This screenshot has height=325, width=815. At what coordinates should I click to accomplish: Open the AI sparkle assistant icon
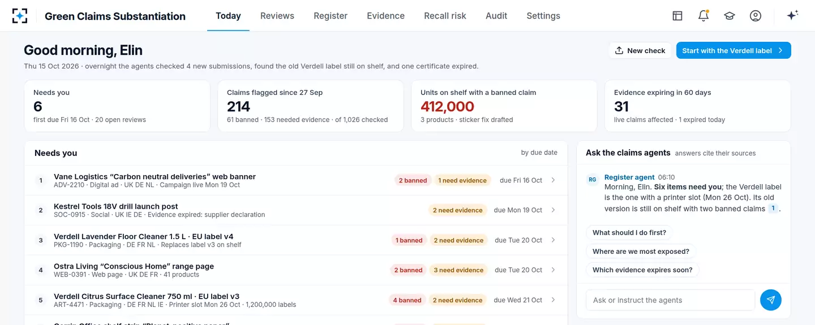(792, 16)
